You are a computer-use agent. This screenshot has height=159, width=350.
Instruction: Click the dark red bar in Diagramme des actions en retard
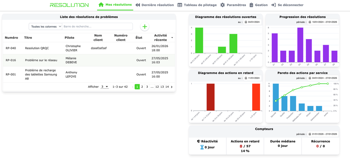[x=210, y=97]
